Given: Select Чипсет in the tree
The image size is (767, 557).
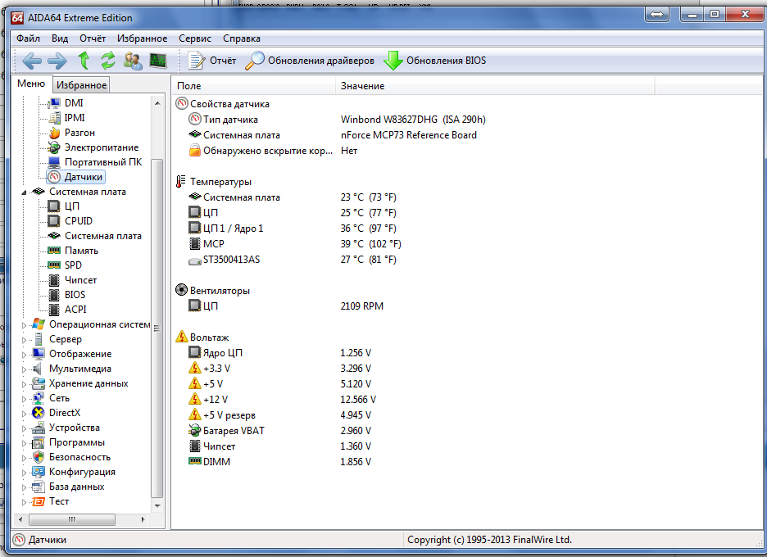Looking at the screenshot, I should tap(80, 279).
